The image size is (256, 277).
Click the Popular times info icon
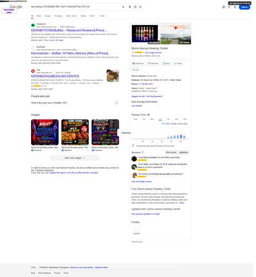tap(149, 115)
